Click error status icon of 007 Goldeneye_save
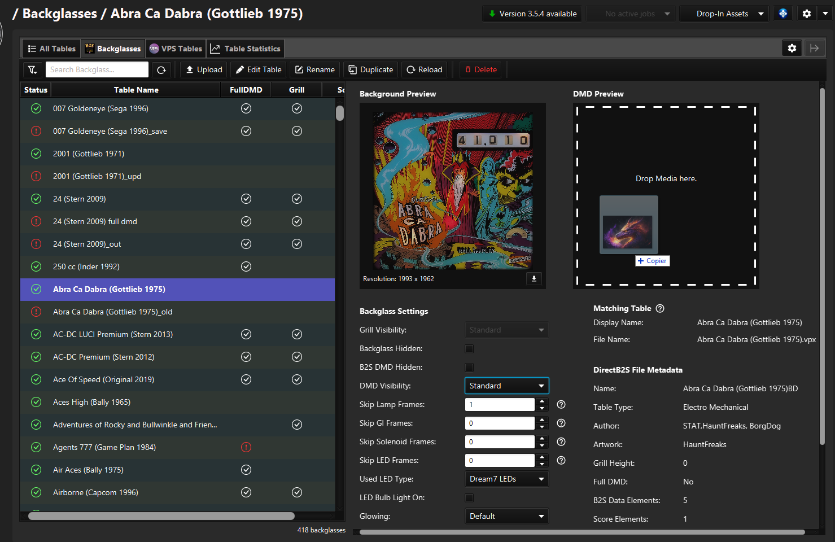This screenshot has height=542, width=835. [36, 131]
